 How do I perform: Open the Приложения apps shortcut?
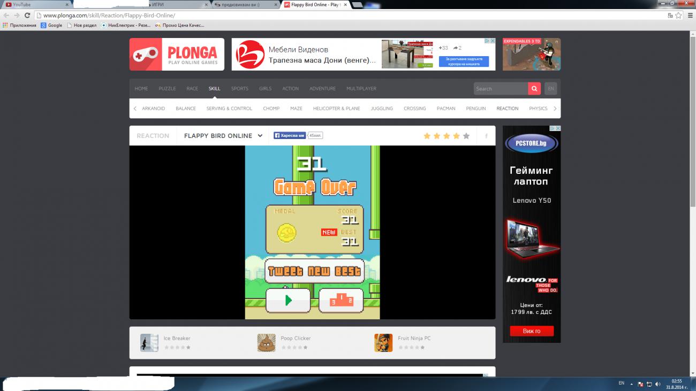pyautogui.click(x=19, y=25)
